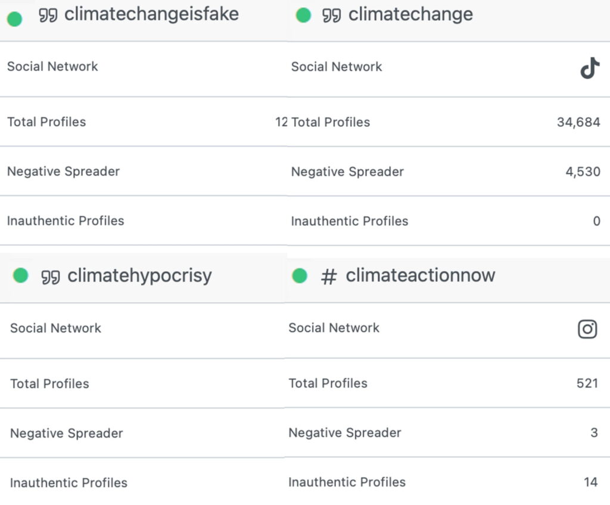This screenshot has height=505, width=610.
Task: Click the quote icon beside climatechange
Action: tap(331, 16)
